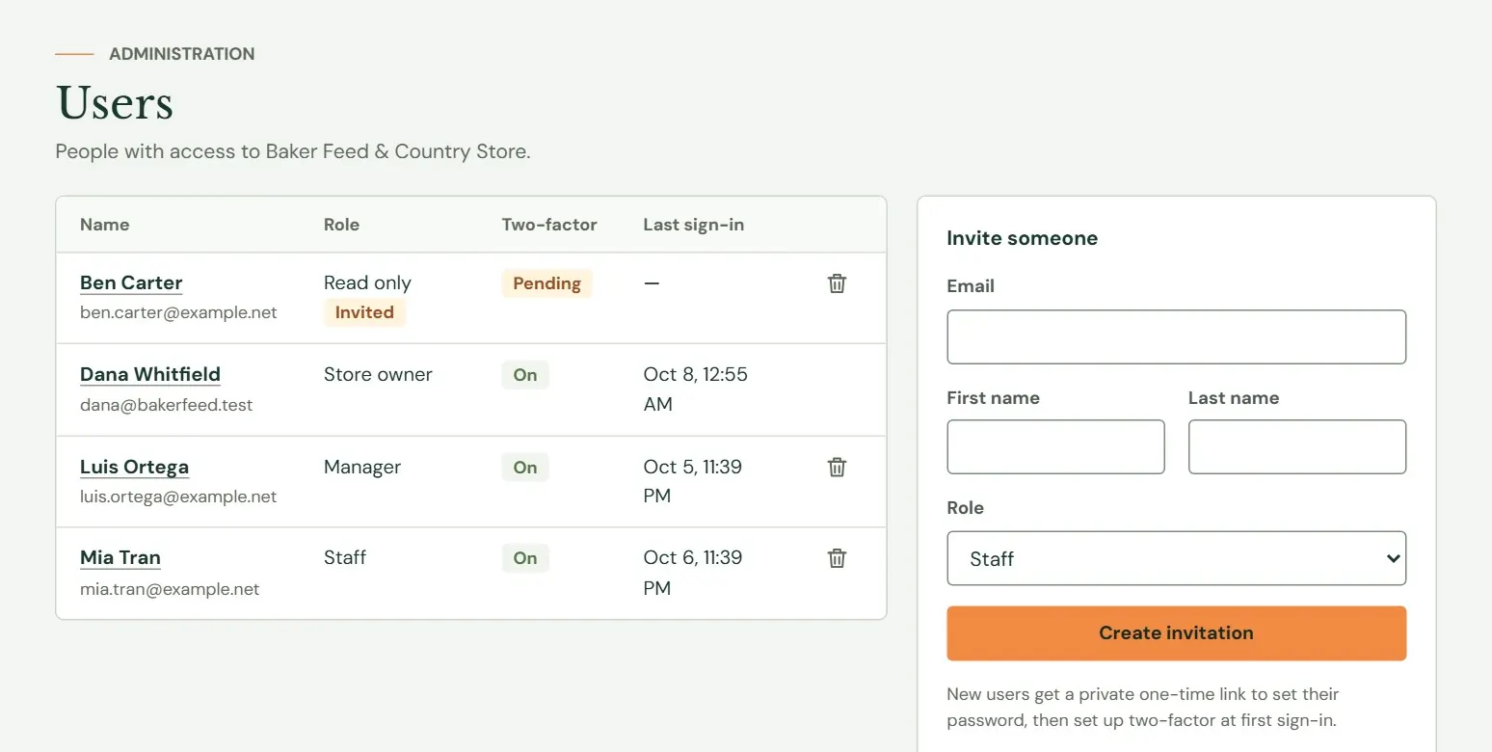The height and width of the screenshot is (752, 1492).
Task: Open Ben Carter's user profile link
Action: pyautogui.click(x=131, y=282)
